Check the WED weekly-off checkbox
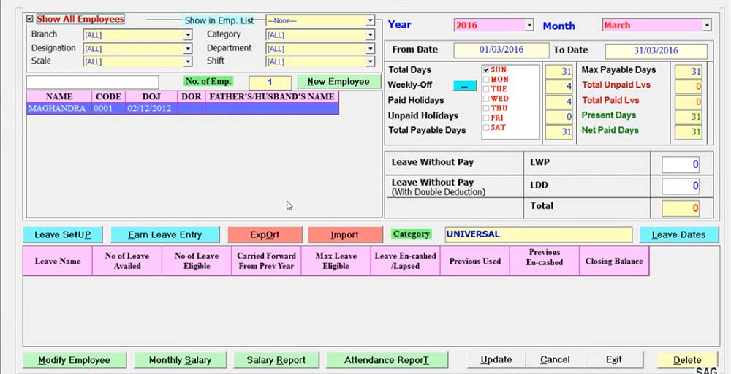The width and height of the screenshot is (731, 374). 486,99
